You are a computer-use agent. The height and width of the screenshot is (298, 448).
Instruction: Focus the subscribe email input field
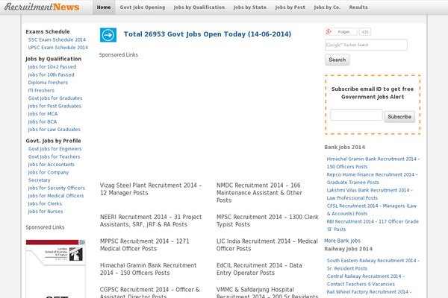click(356, 115)
